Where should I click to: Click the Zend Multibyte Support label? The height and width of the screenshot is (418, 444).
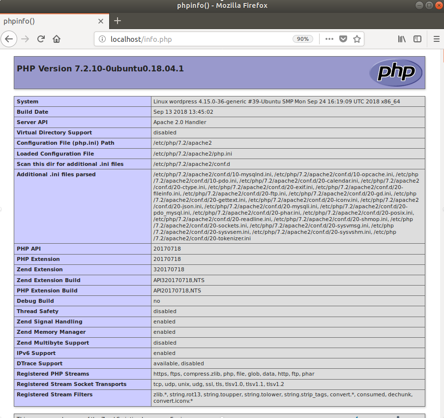coord(53,343)
